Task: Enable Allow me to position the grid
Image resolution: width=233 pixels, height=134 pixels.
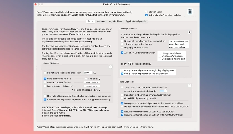Action: (x=122, y=44)
